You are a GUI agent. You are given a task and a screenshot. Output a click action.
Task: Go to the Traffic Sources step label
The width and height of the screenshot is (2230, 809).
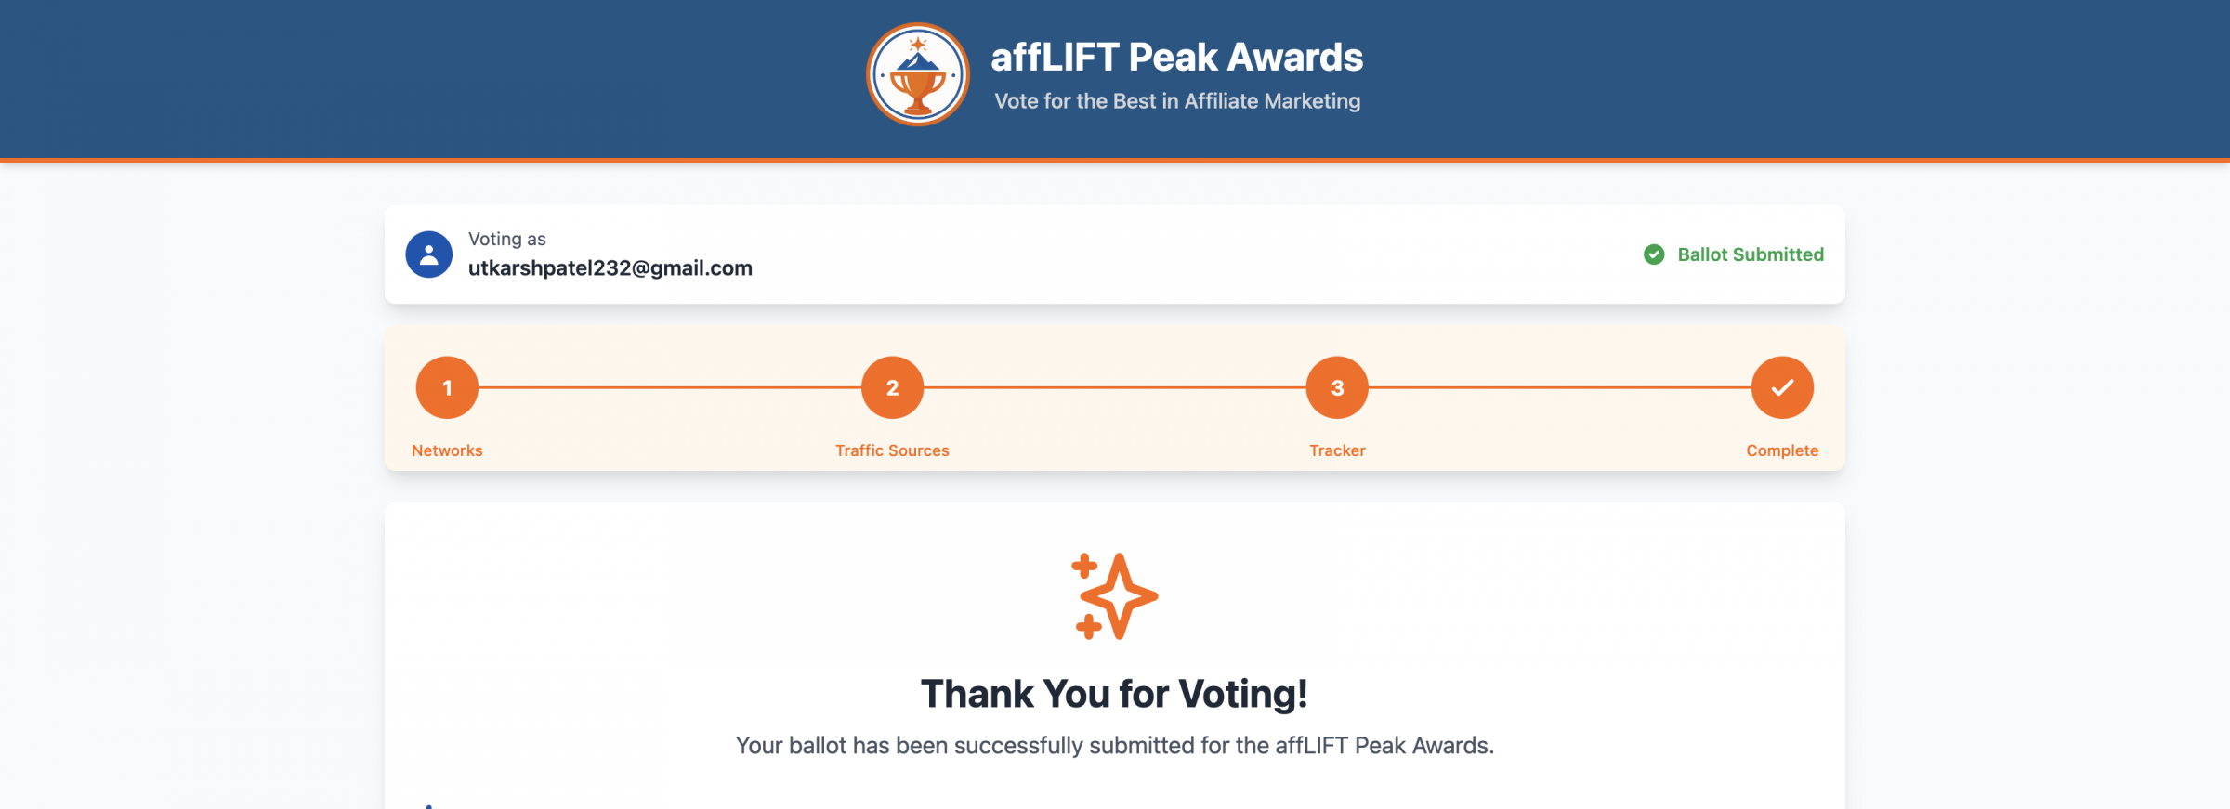point(892,450)
